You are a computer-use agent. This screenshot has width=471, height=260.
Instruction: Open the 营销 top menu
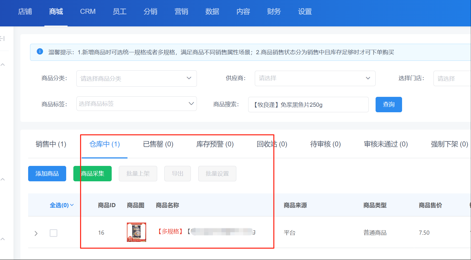pyautogui.click(x=181, y=12)
